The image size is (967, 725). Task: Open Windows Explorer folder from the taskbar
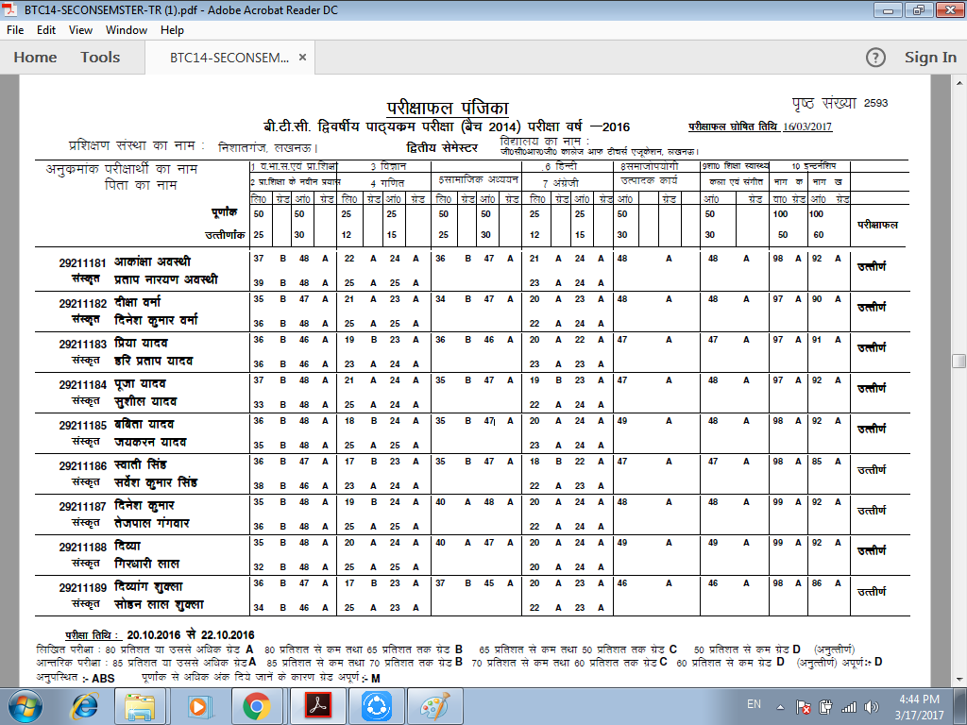140,706
